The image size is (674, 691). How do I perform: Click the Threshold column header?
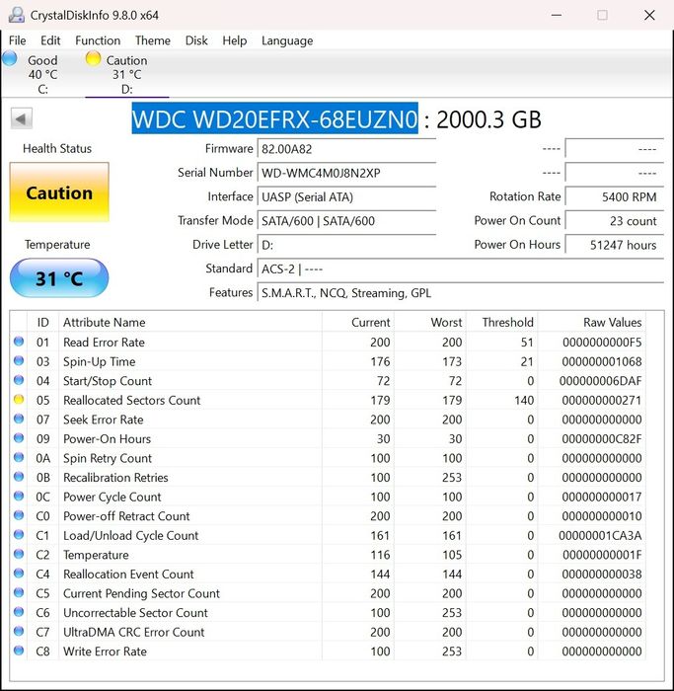pyautogui.click(x=502, y=322)
